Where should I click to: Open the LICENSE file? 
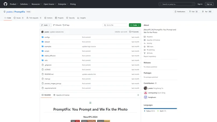point(47,70)
